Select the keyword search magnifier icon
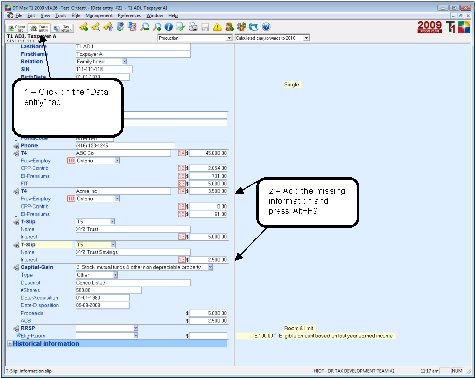 95,27
